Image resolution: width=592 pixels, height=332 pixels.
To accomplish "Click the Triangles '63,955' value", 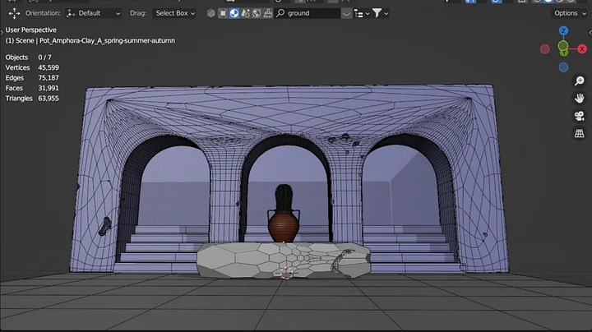I will point(49,98).
